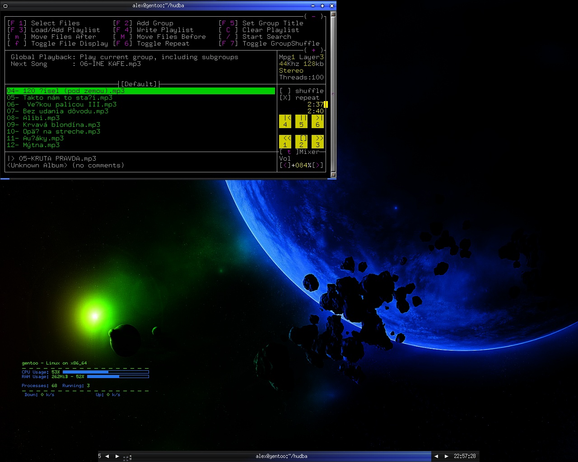This screenshot has height=462, width=578.
Task: Click the rewind button
Action: [285, 141]
